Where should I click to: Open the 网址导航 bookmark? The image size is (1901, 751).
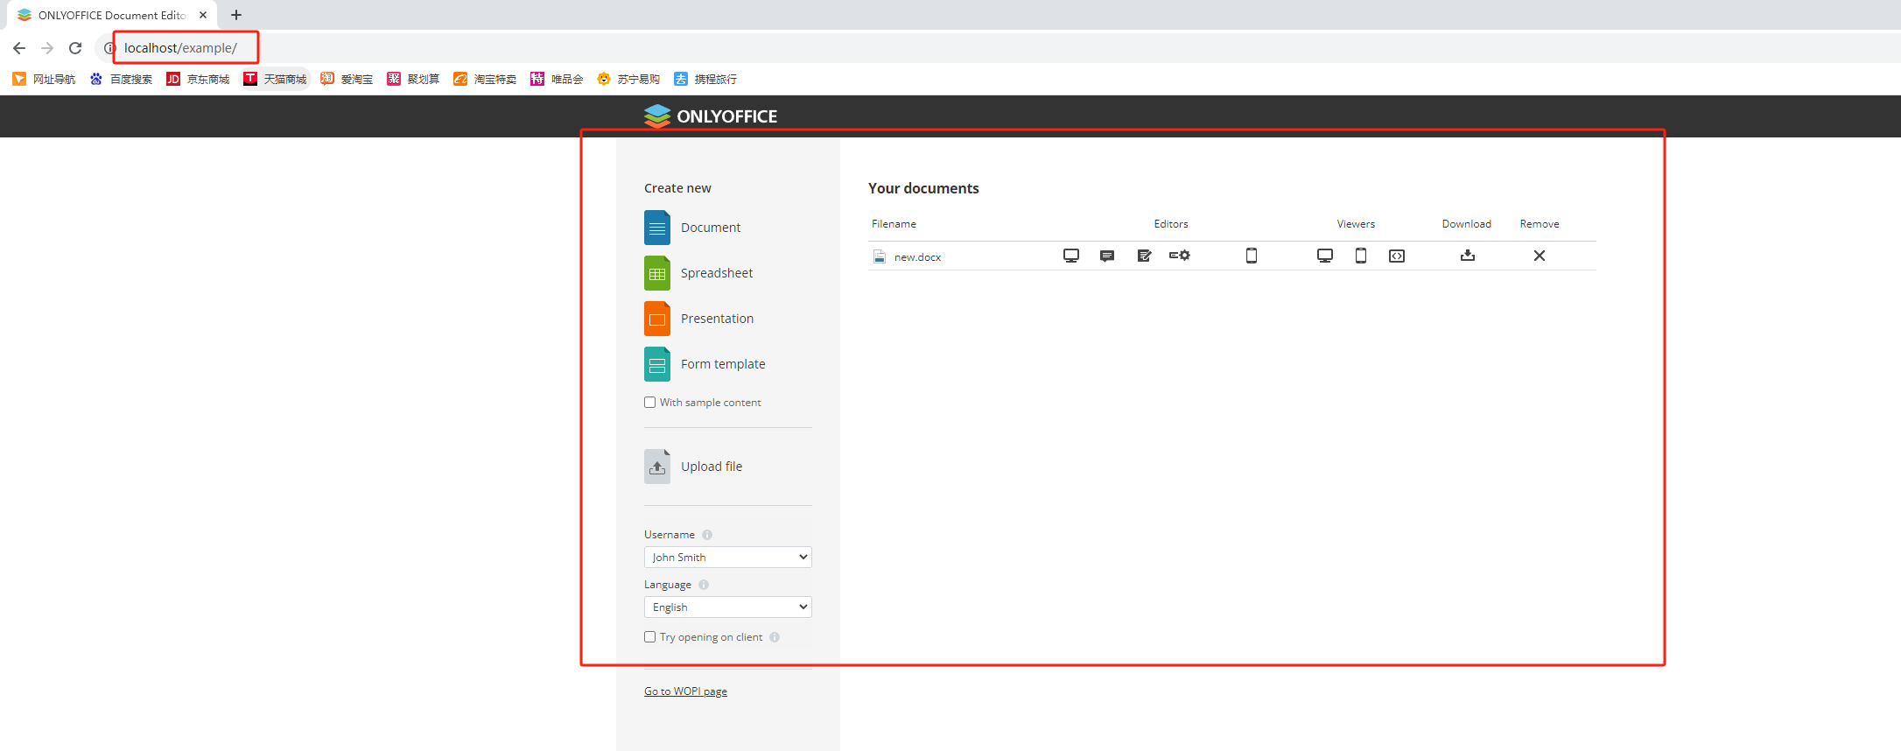point(44,79)
